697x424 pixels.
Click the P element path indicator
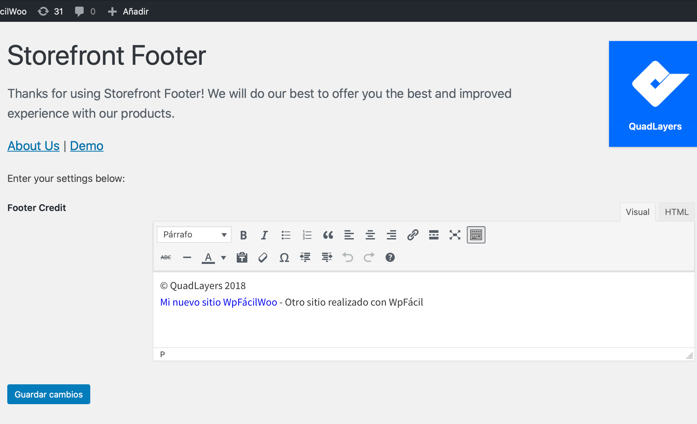coord(162,355)
